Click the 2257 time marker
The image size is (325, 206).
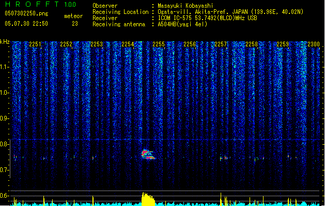(221, 44)
